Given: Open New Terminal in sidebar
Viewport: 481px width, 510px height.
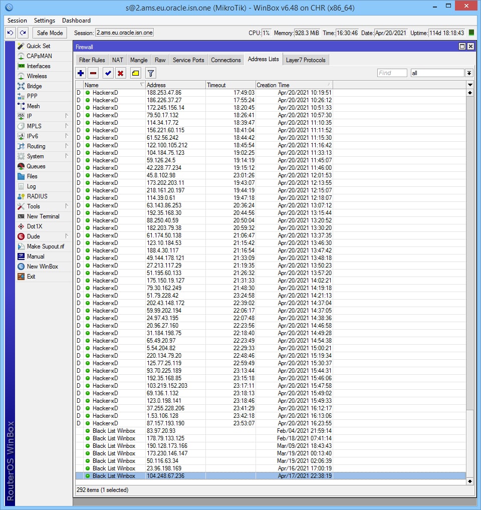Looking at the screenshot, I should tap(44, 216).
